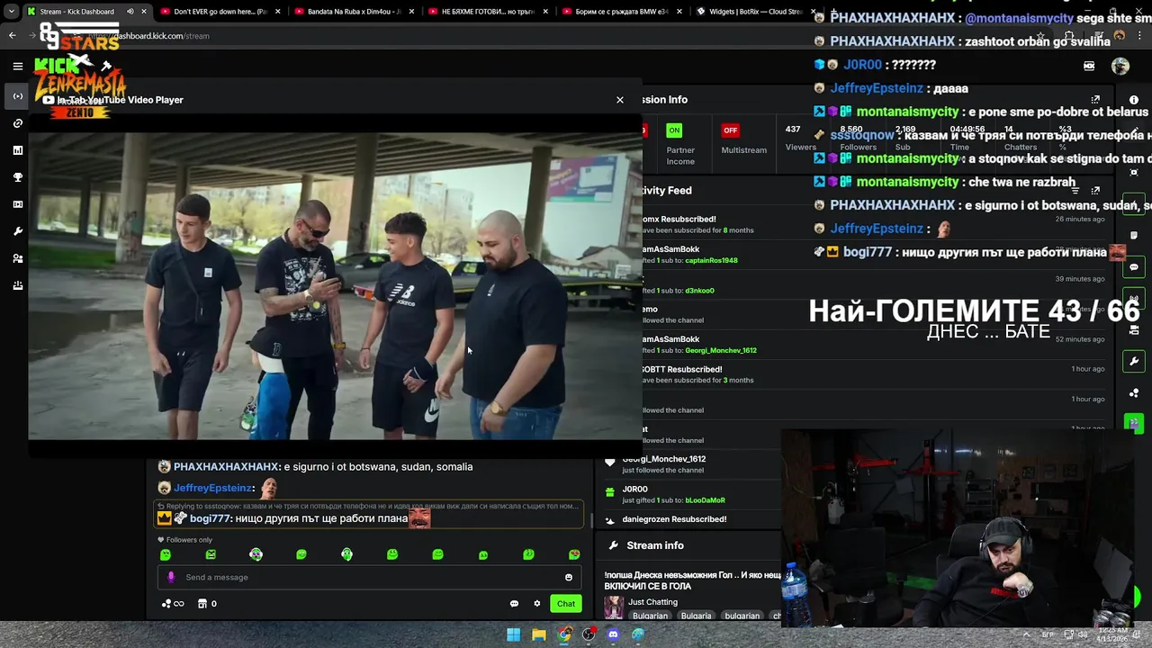Image resolution: width=1152 pixels, height=648 pixels.
Task: Open the browser tab search dropdown
Action: [x=11, y=12]
